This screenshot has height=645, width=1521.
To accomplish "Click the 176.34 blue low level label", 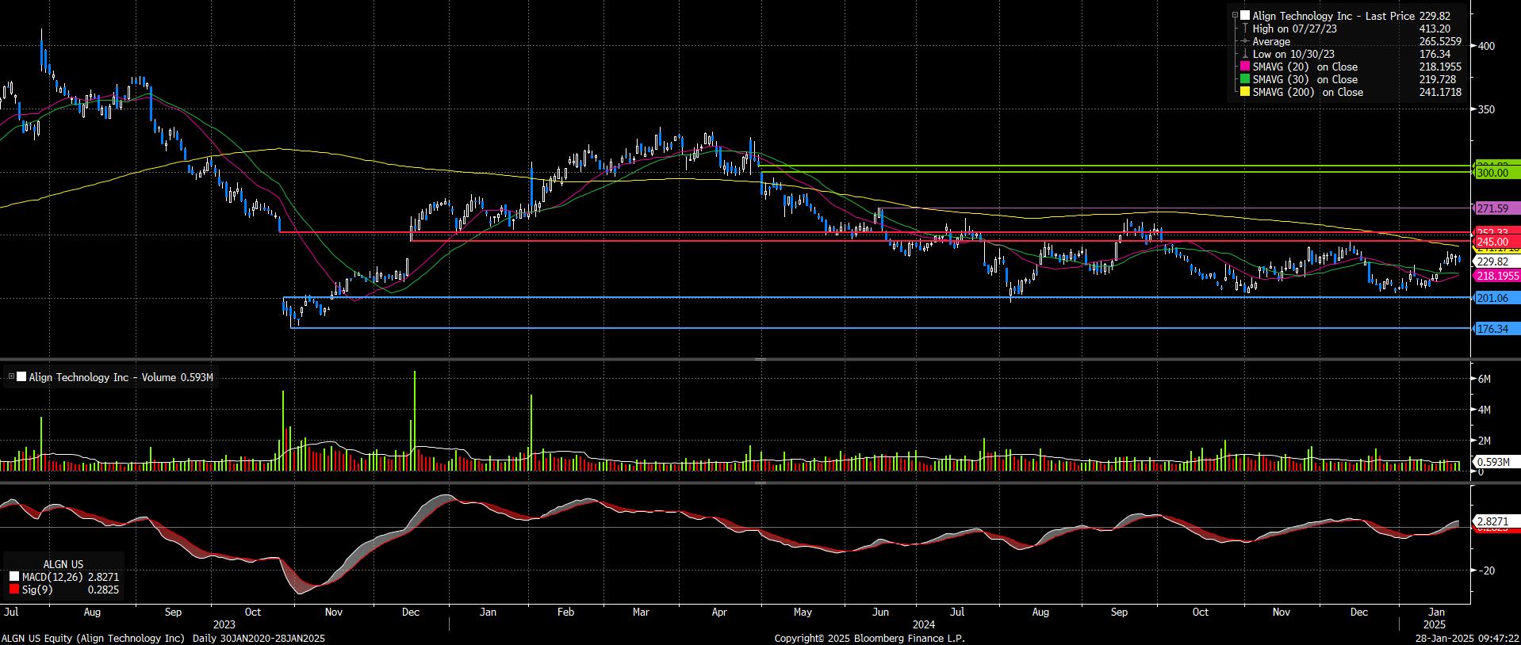I will (x=1496, y=329).
